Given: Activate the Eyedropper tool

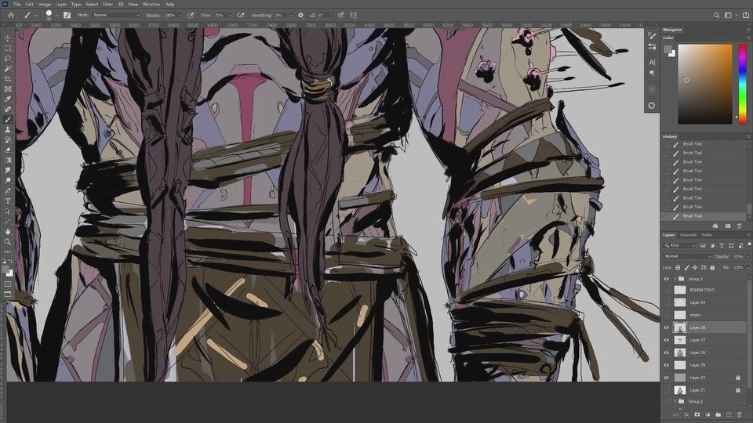Looking at the screenshot, I should point(8,99).
